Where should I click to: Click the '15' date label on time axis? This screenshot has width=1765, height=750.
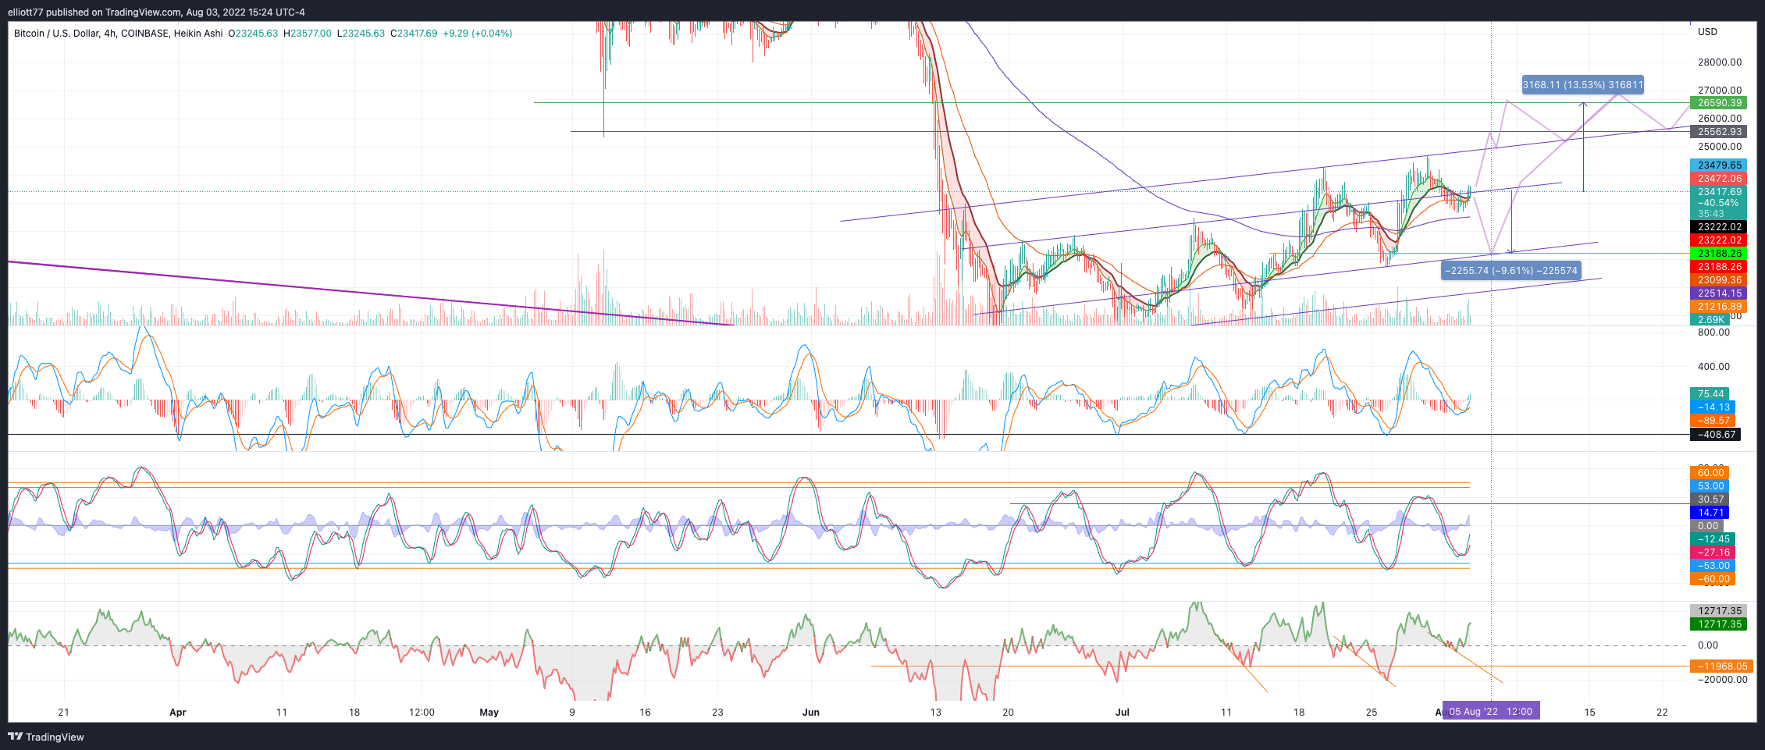point(1589,712)
